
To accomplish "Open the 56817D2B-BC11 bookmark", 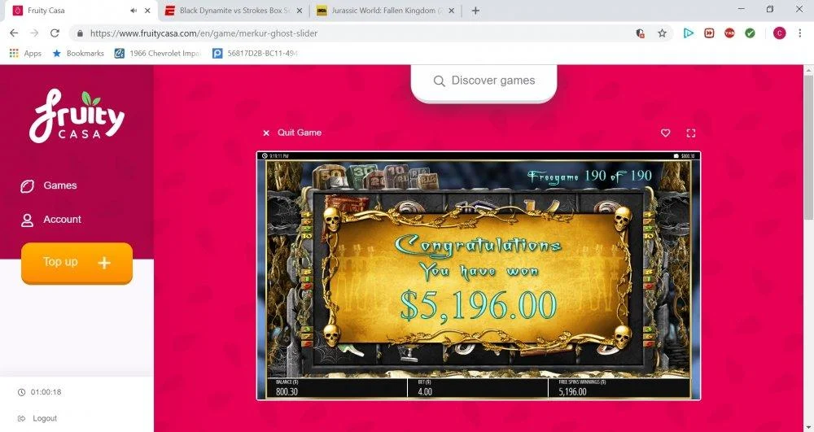I will [256, 54].
